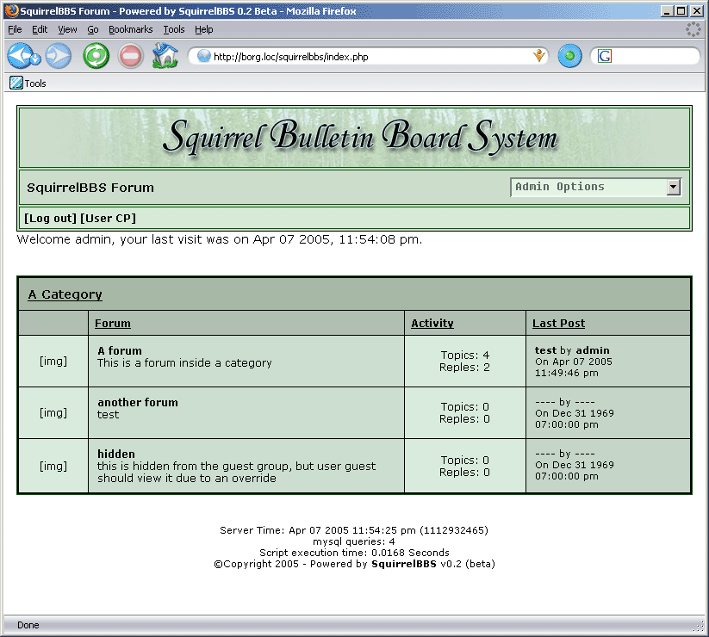
Task: Click the 'Server Time' footer line
Action: point(354,530)
